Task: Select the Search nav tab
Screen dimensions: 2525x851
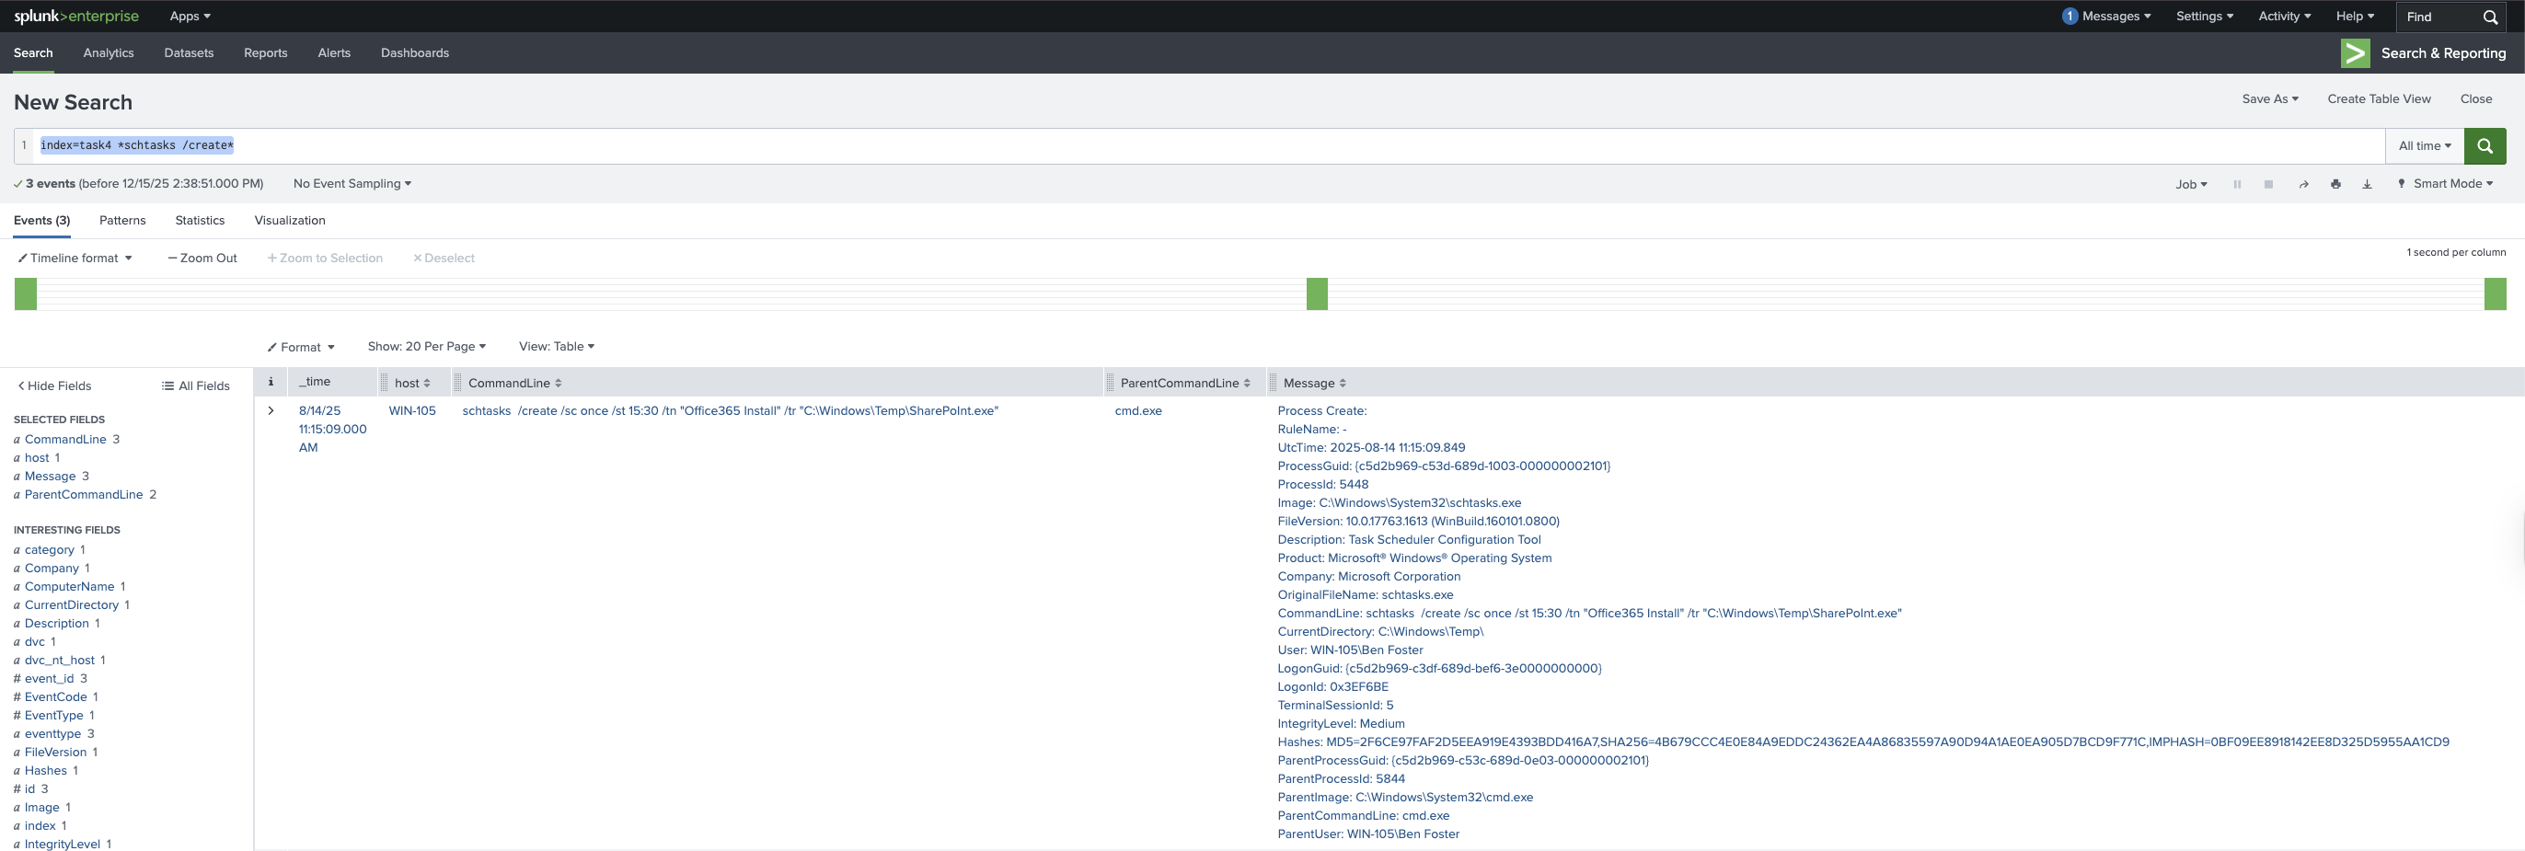Action: [x=33, y=53]
